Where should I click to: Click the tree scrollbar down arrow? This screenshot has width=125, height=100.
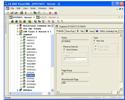pyautogui.click(x=52, y=90)
